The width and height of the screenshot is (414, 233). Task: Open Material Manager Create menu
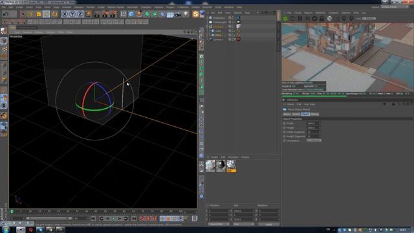pyautogui.click(x=214, y=157)
